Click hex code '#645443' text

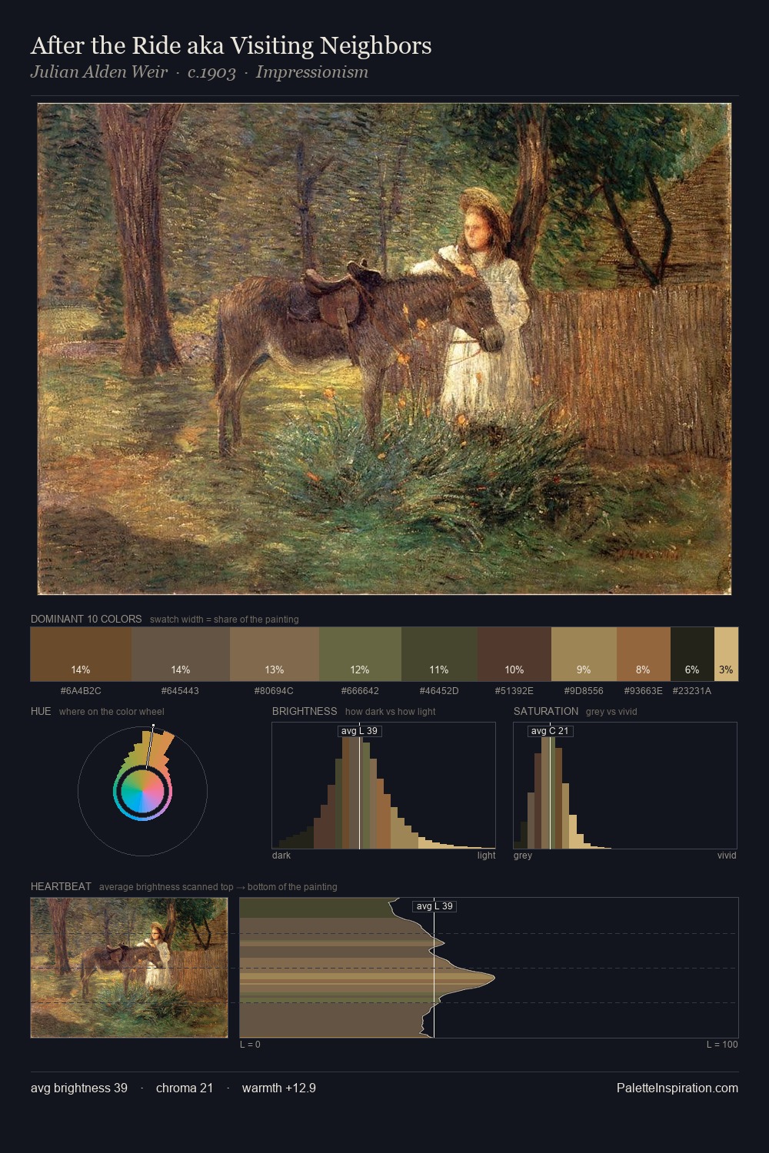pos(181,691)
